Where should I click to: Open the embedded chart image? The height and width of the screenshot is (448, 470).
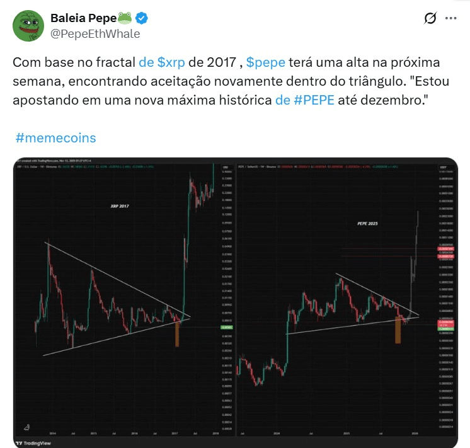point(235,302)
